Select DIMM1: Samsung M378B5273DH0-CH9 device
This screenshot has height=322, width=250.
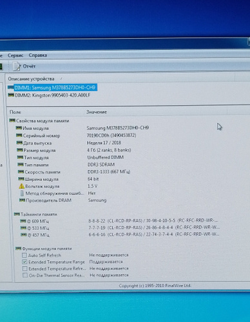pyautogui.click(x=55, y=88)
